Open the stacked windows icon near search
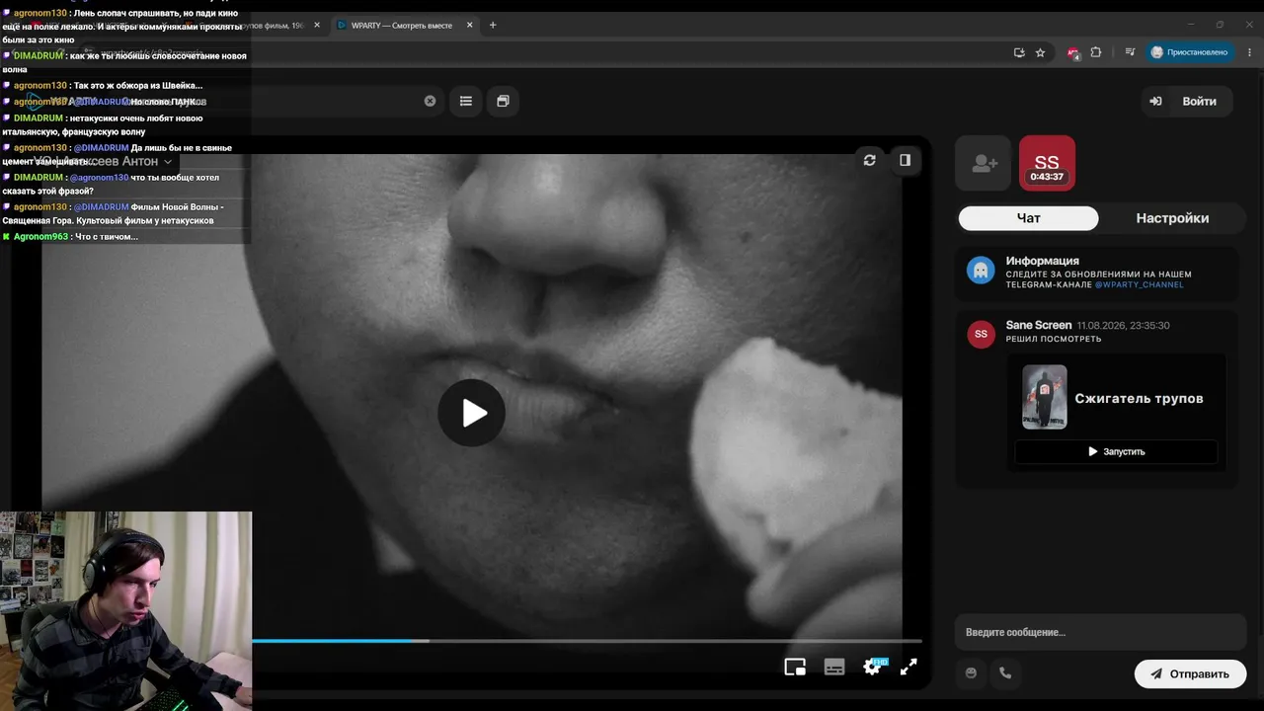Viewport: 1264px width, 711px height. (503, 101)
